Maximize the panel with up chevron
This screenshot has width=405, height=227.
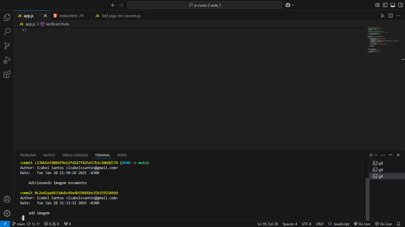coord(390,155)
